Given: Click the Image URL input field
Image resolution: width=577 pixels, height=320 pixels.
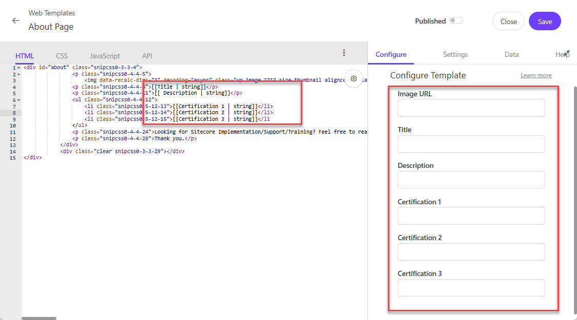Looking at the screenshot, I should 471,108.
